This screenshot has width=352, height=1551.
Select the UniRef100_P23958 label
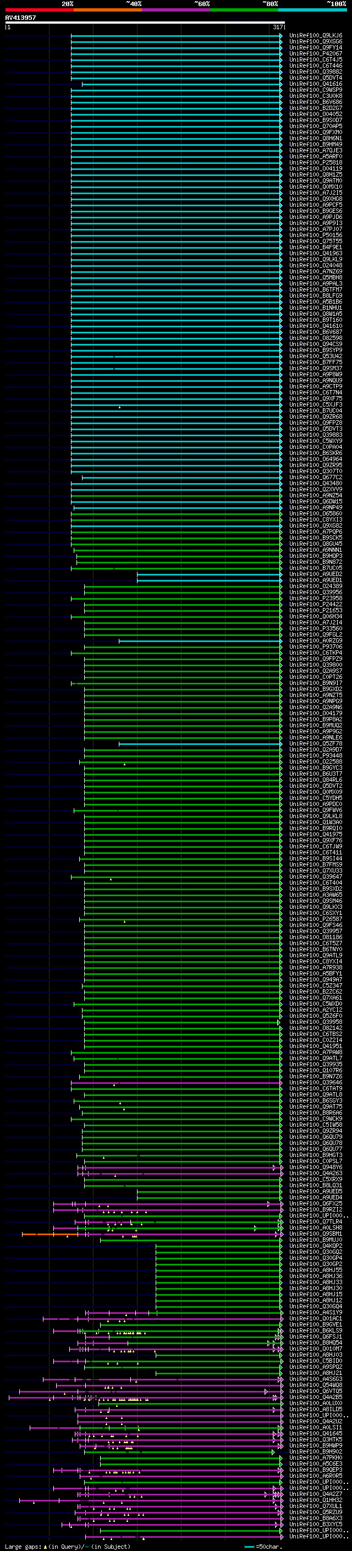pos(316,598)
